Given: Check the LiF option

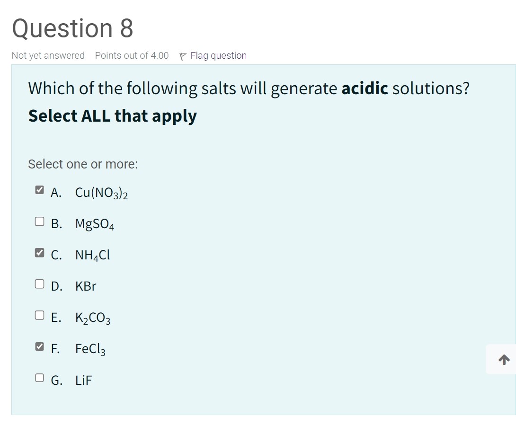Looking at the screenshot, I should [x=39, y=377].
